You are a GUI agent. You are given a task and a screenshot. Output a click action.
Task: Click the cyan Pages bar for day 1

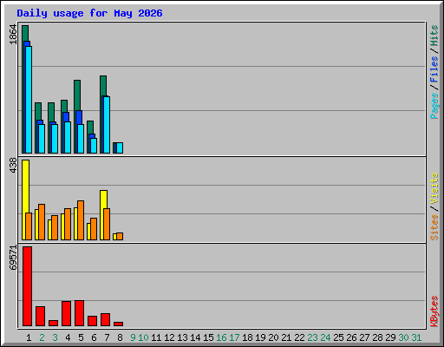pyautogui.click(x=29, y=100)
